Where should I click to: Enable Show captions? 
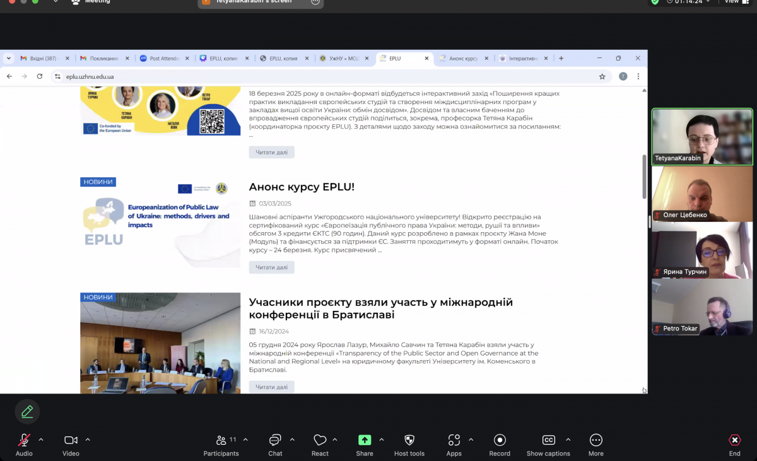tap(548, 440)
